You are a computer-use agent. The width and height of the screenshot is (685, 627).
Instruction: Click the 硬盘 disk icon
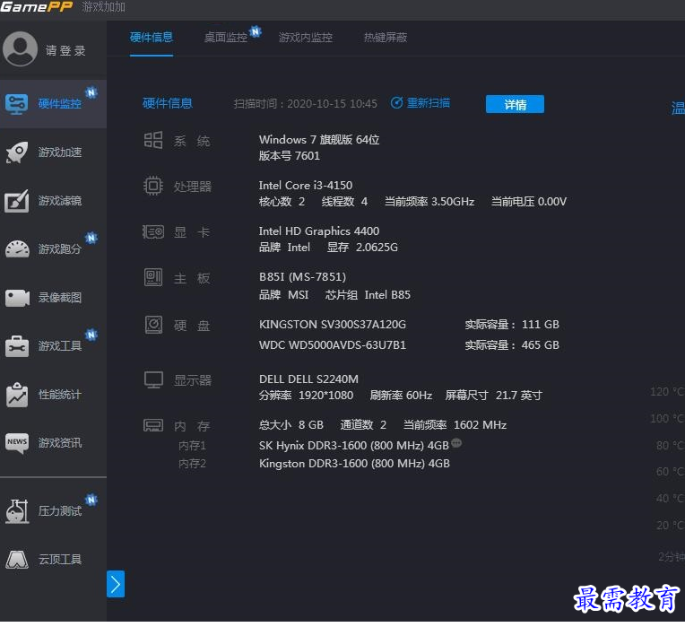(153, 325)
